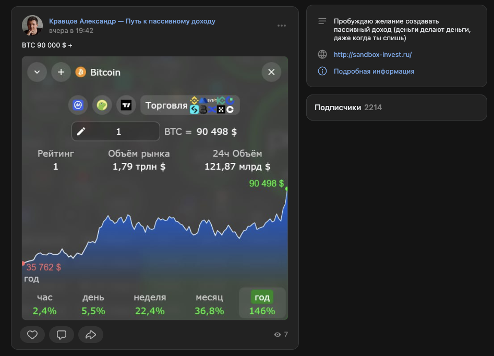Viewport: 494px width, 356px height.
Task: Click the Bitcoin coin logo
Action: point(80,72)
